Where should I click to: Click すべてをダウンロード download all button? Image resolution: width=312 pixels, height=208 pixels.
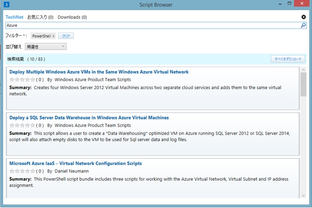pos(288,59)
